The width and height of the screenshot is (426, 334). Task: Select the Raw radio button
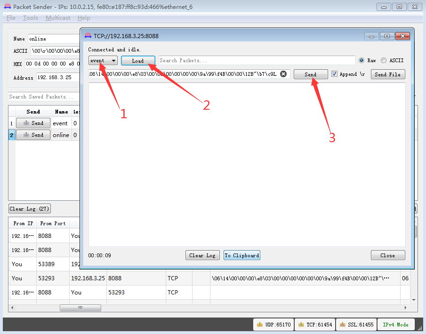point(362,61)
